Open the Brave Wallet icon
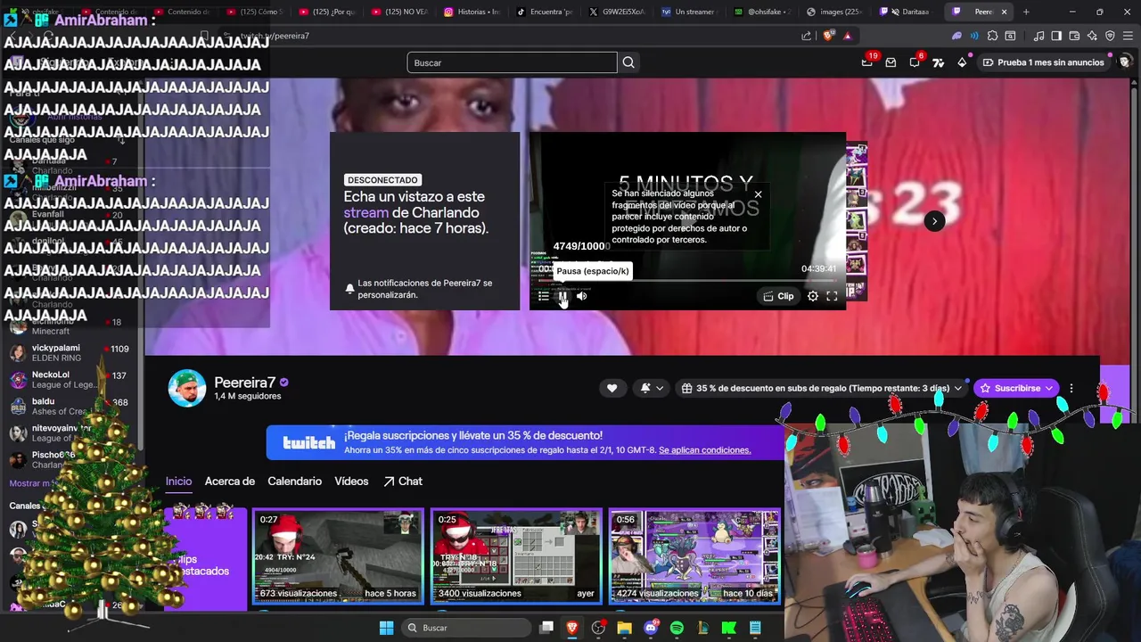The image size is (1141, 642). click(1074, 36)
